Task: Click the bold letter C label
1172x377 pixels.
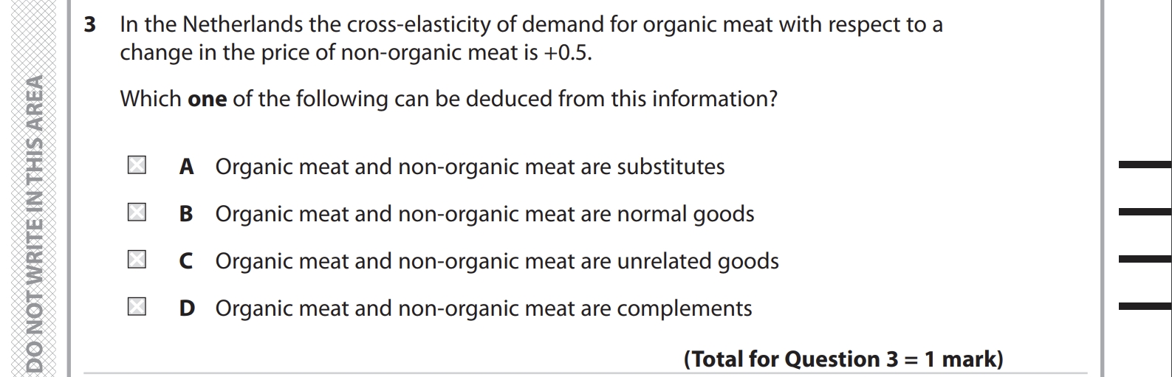Action: point(186,261)
